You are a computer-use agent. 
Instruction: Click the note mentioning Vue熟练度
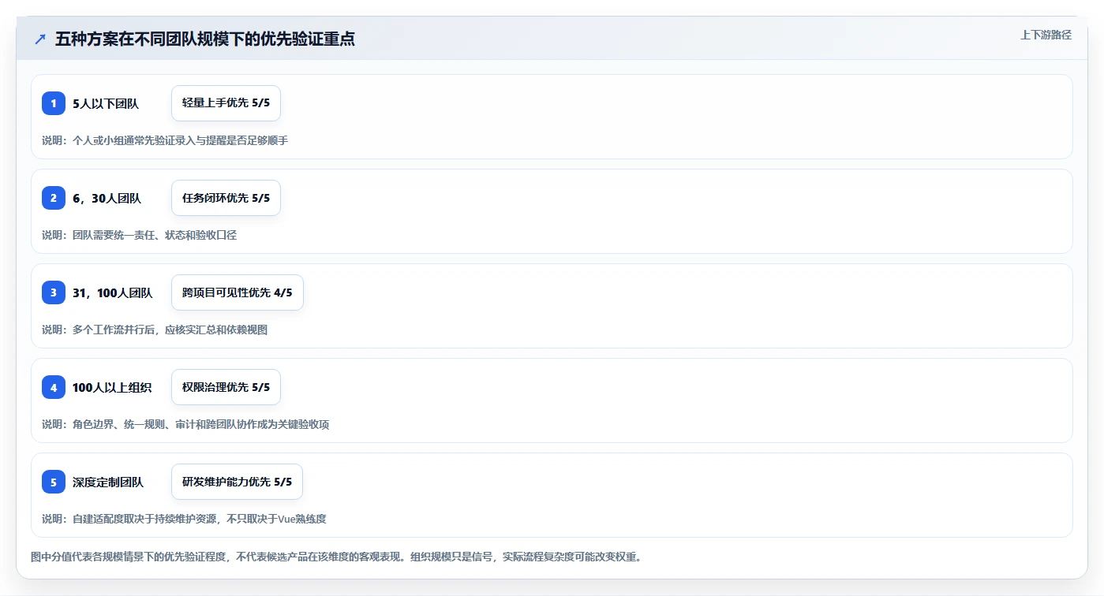coord(184,519)
